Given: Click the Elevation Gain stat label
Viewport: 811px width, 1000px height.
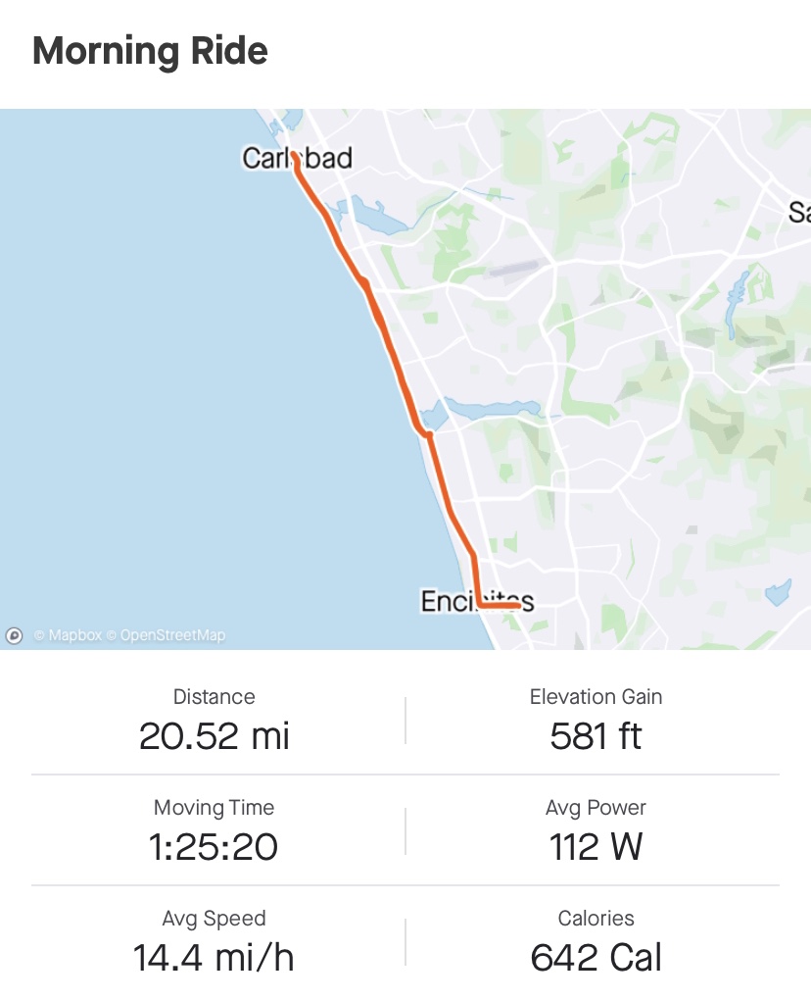Looking at the screenshot, I should pos(596,697).
